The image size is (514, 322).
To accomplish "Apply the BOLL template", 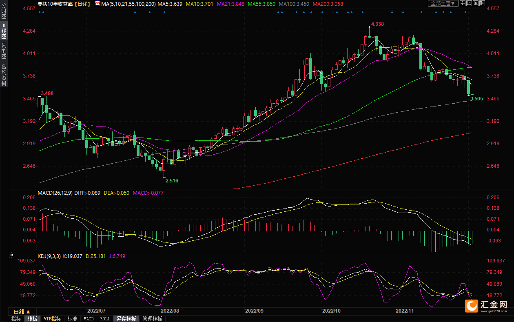I will click(105, 319).
